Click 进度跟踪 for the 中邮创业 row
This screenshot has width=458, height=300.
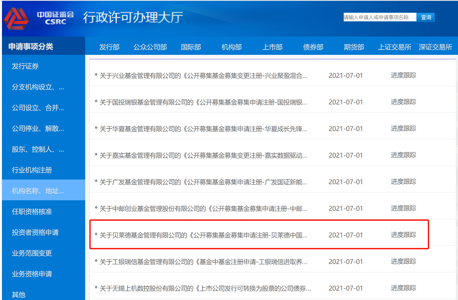point(403,208)
